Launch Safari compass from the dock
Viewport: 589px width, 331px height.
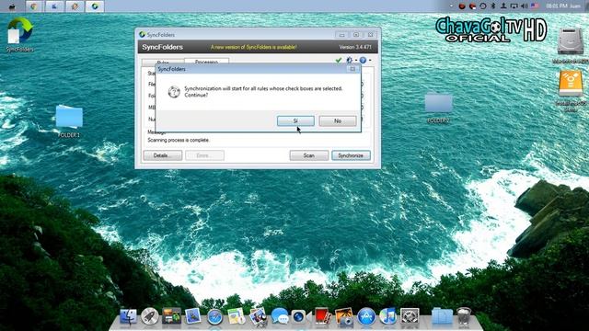[214, 317]
